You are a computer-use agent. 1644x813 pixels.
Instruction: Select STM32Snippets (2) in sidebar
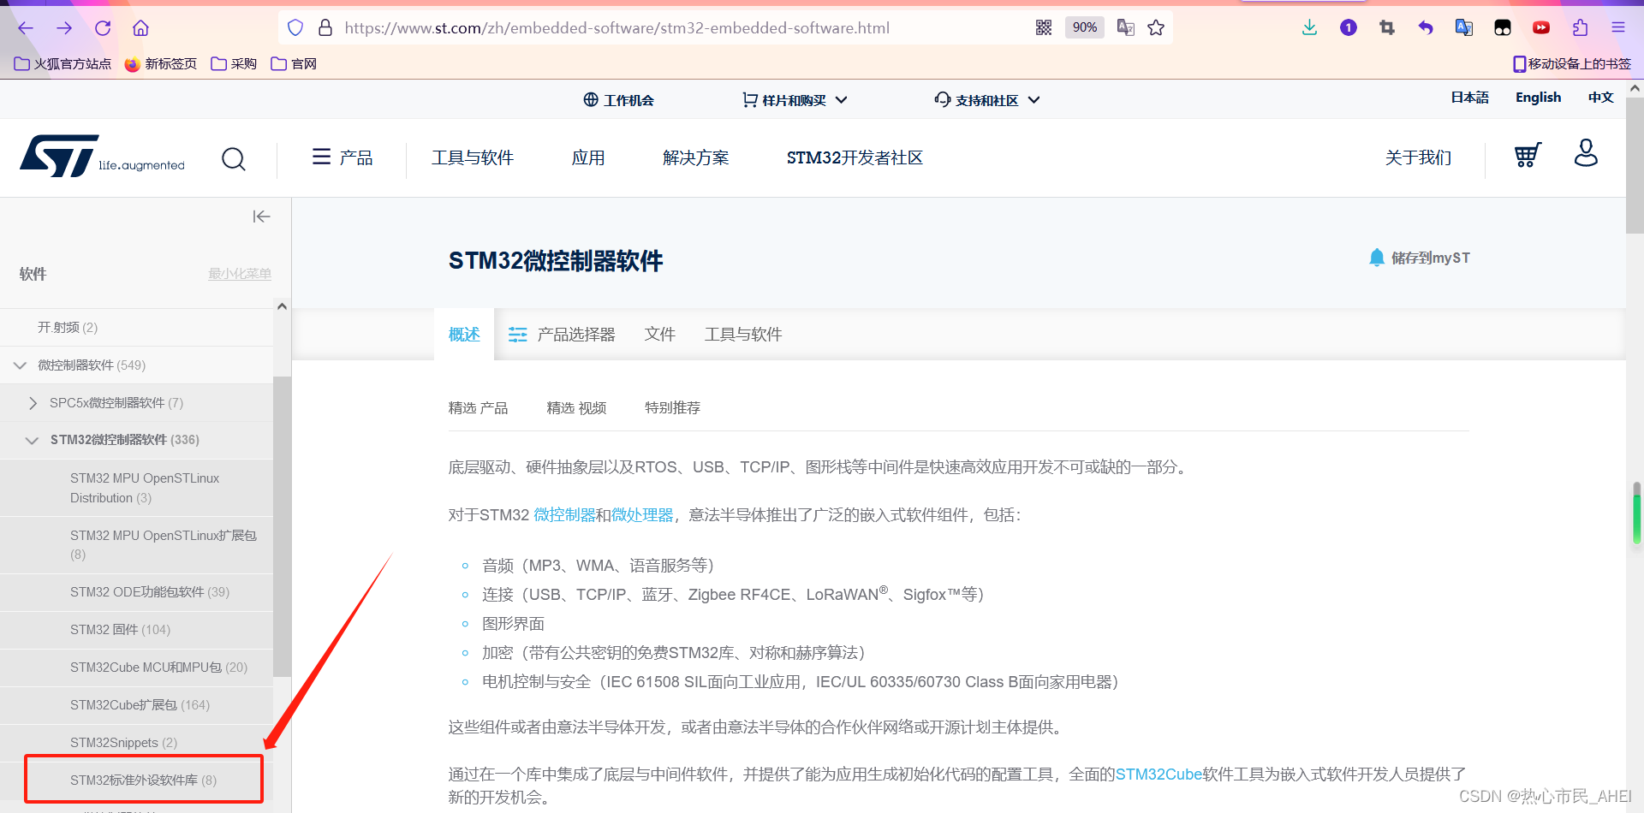[x=123, y=743]
